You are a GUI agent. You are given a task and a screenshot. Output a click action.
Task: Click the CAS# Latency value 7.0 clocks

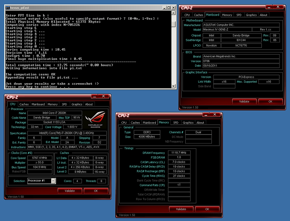coord(179,162)
